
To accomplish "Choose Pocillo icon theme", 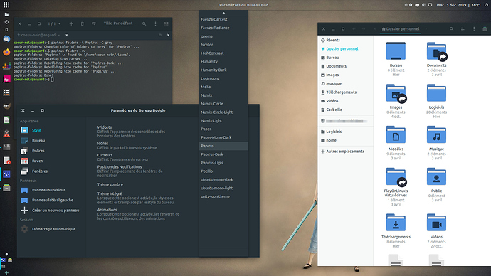I will pos(223,171).
